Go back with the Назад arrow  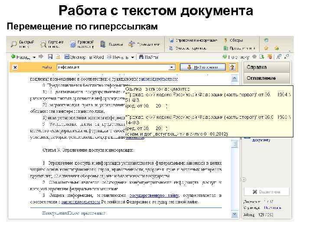20,57
